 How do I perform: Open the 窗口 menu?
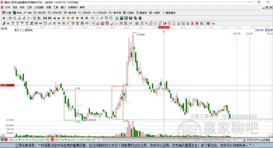pos(63,7)
